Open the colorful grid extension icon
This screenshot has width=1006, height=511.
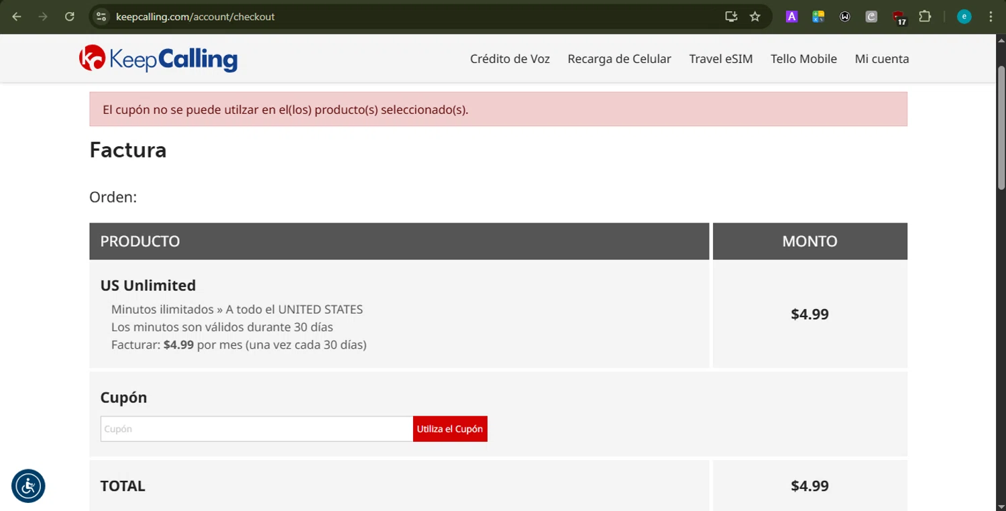818,17
